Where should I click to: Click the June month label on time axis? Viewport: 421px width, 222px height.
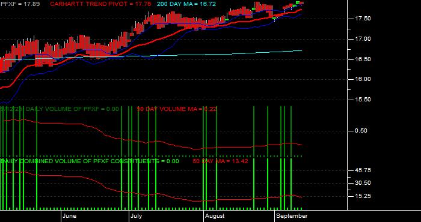(69, 216)
